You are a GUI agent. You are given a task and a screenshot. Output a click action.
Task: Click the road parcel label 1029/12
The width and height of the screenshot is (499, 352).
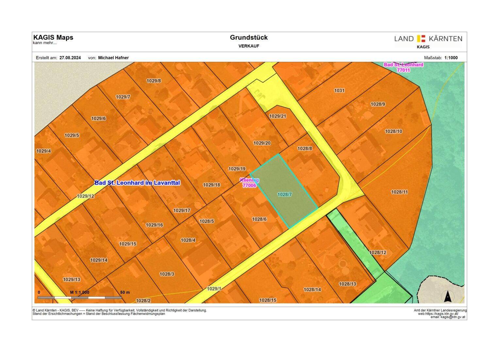(86, 196)
